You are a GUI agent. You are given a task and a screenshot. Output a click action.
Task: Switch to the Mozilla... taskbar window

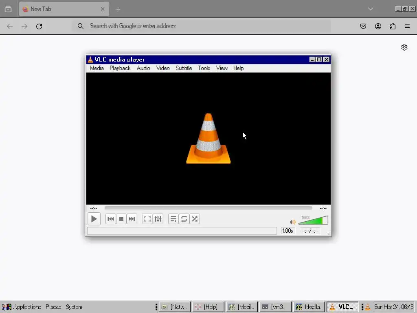pyautogui.click(x=309, y=307)
